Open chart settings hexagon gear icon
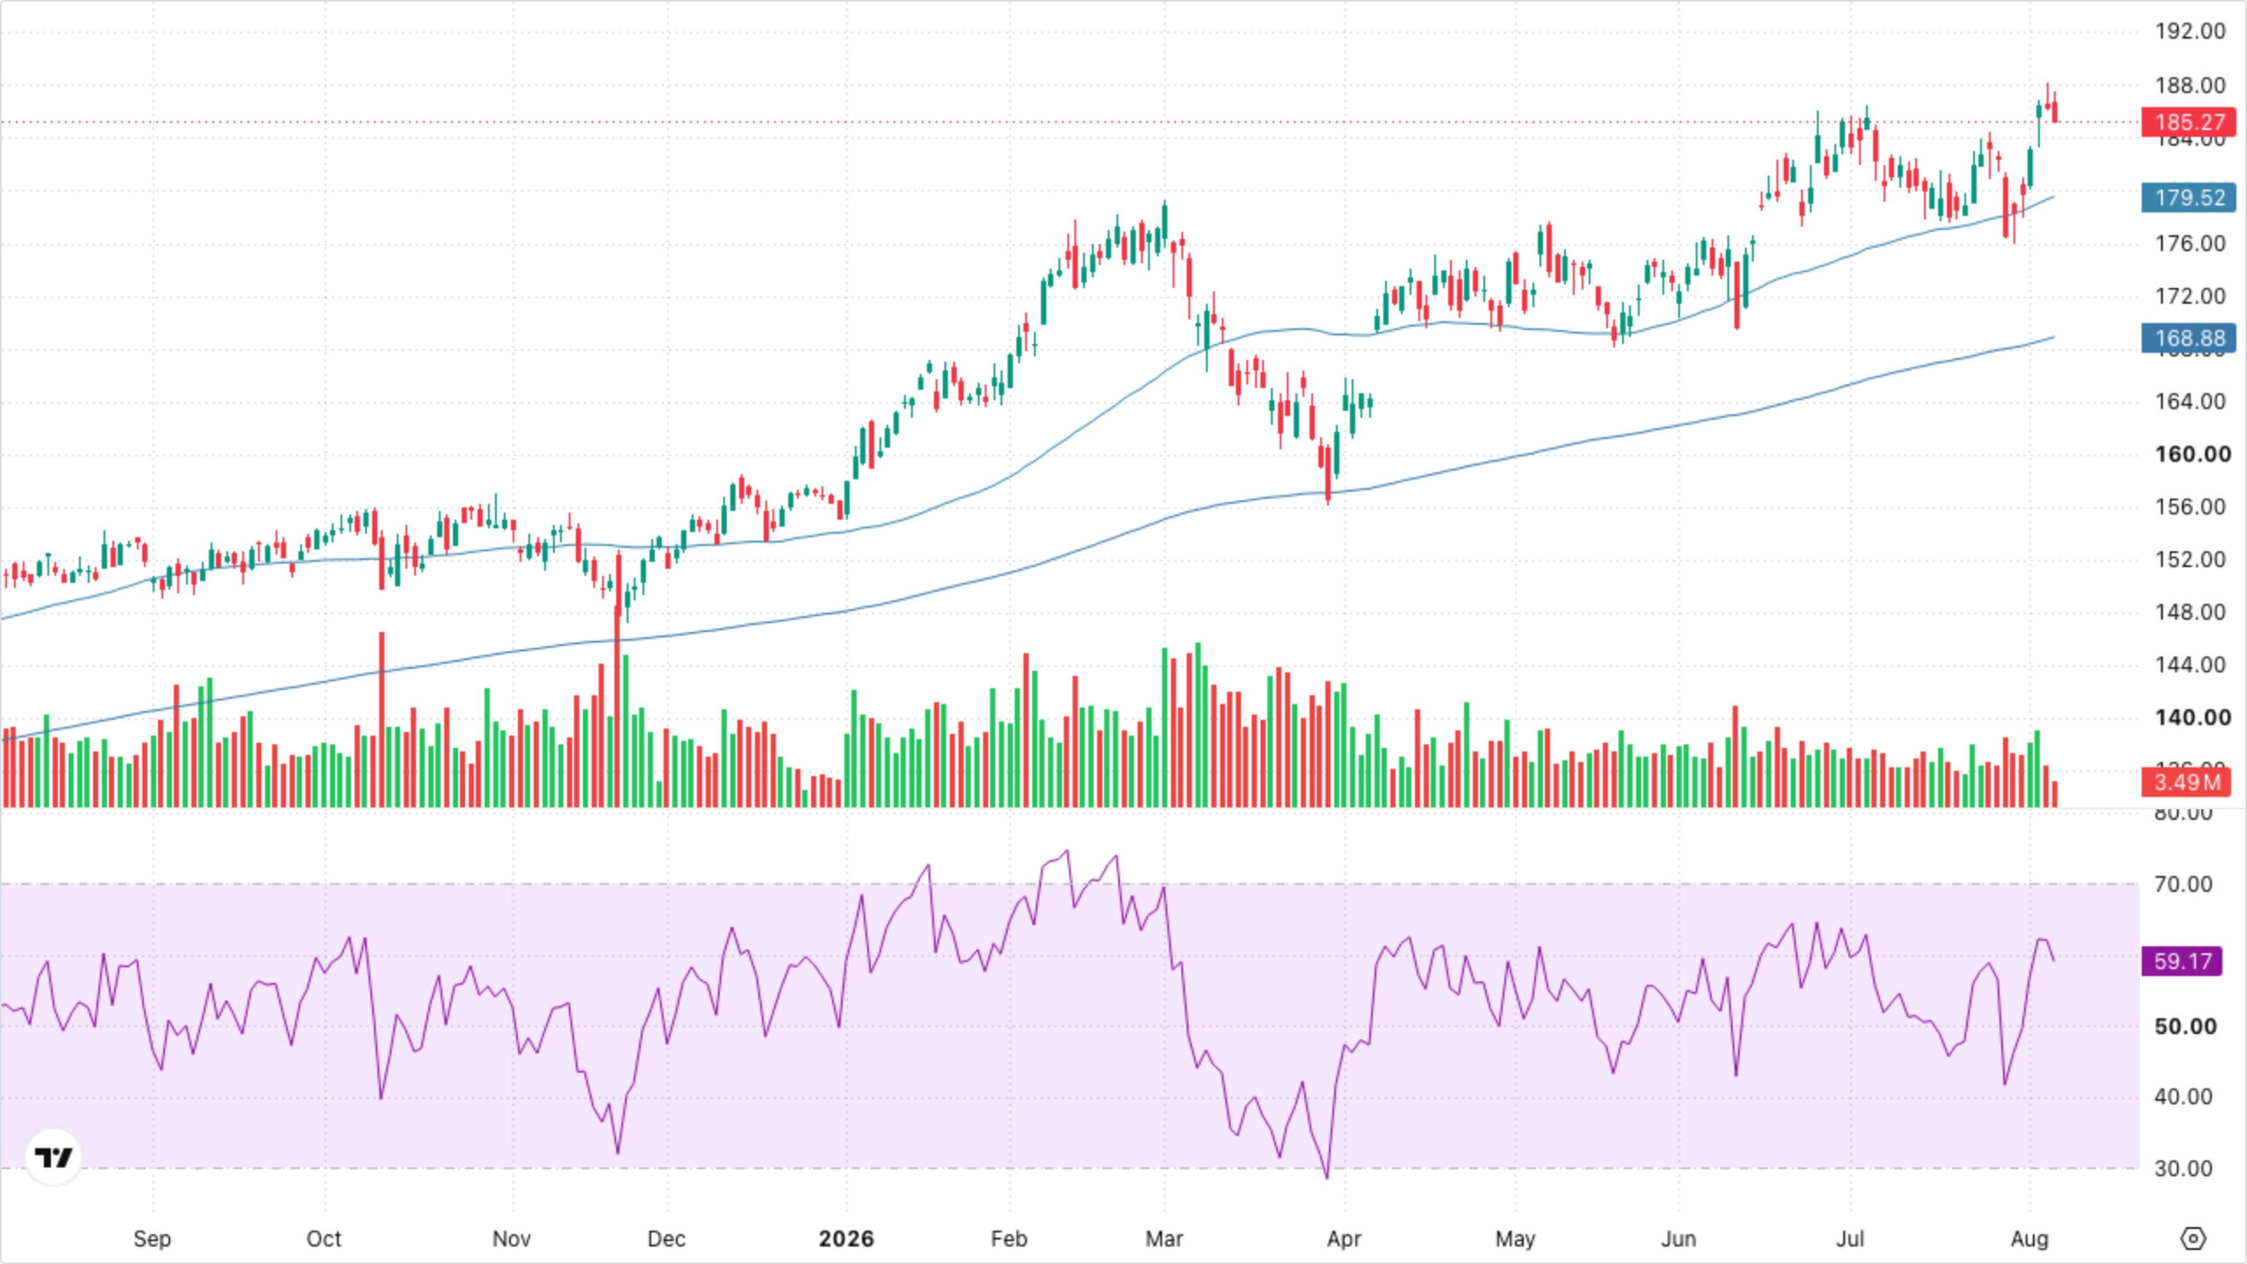Image resolution: width=2247 pixels, height=1264 pixels. coord(2193,1239)
